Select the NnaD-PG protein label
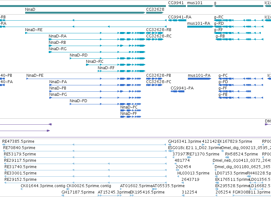The image size is (271, 197). [58, 95]
